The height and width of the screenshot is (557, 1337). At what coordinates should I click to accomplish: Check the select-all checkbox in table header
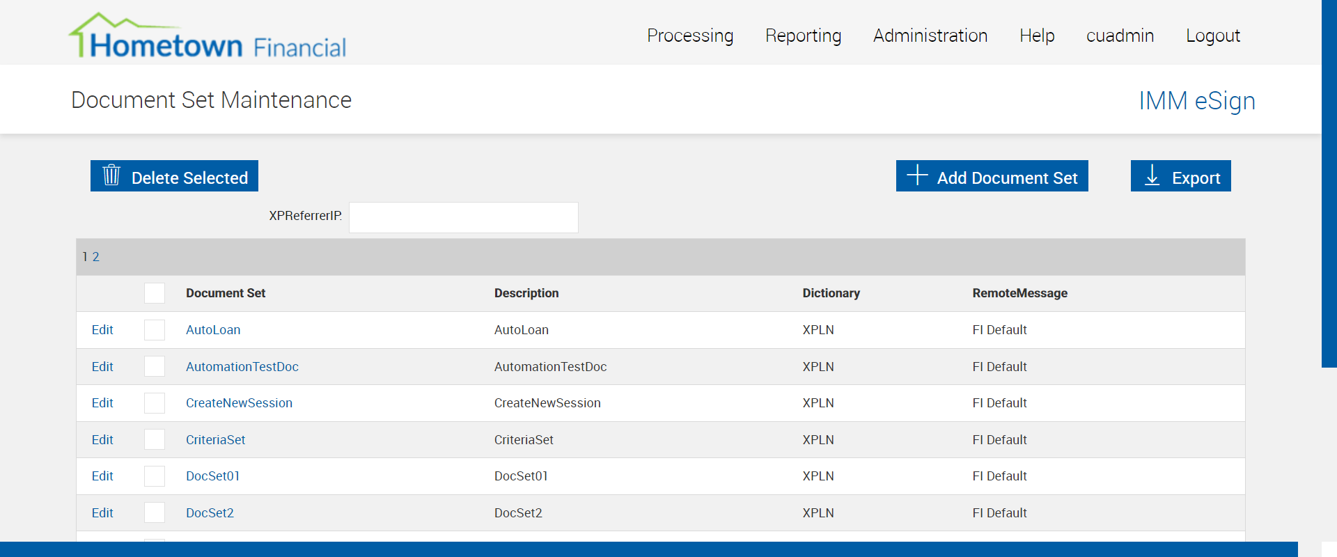coord(155,293)
